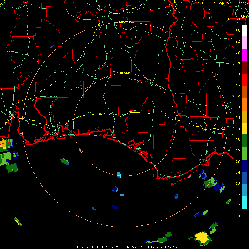Click the "KEVX" station identifier in the caption
249x249 pixels.
[x=133, y=247]
